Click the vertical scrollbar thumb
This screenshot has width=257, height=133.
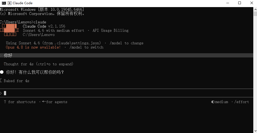(255, 14)
